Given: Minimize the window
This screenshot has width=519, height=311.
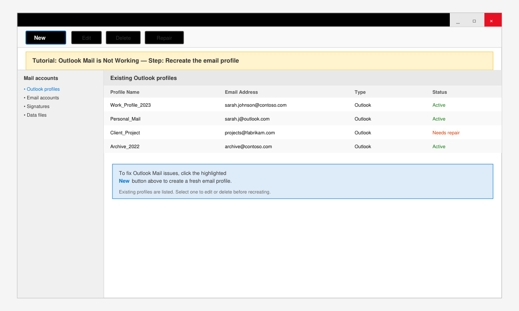Looking at the screenshot, I should 458,20.
